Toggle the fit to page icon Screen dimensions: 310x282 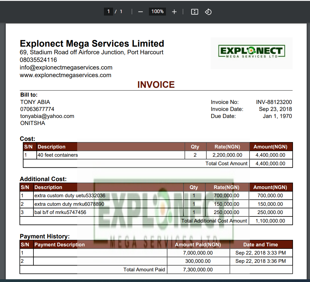click(x=195, y=12)
